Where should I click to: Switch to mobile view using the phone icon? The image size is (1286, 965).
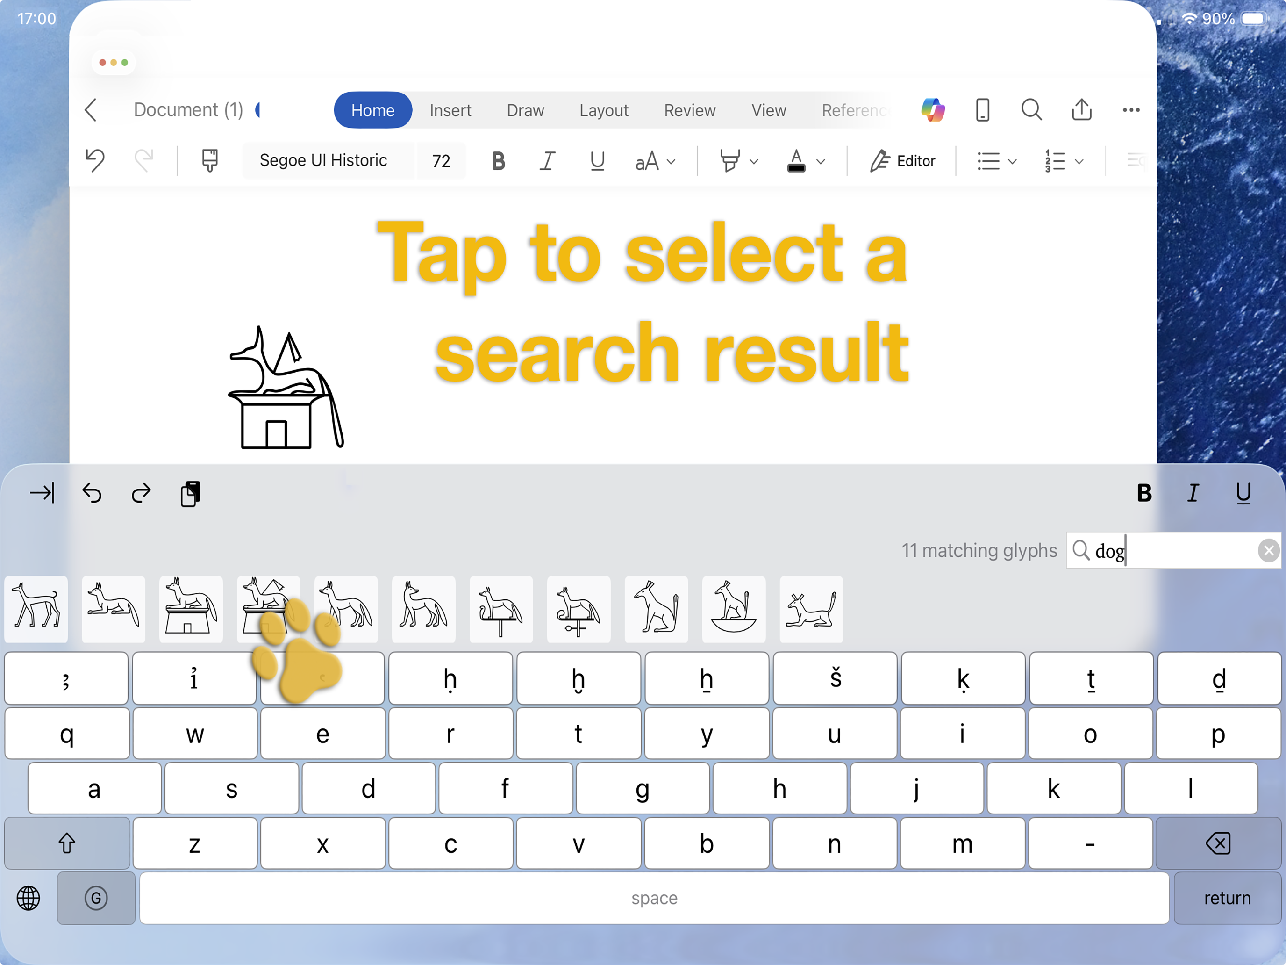[982, 109]
